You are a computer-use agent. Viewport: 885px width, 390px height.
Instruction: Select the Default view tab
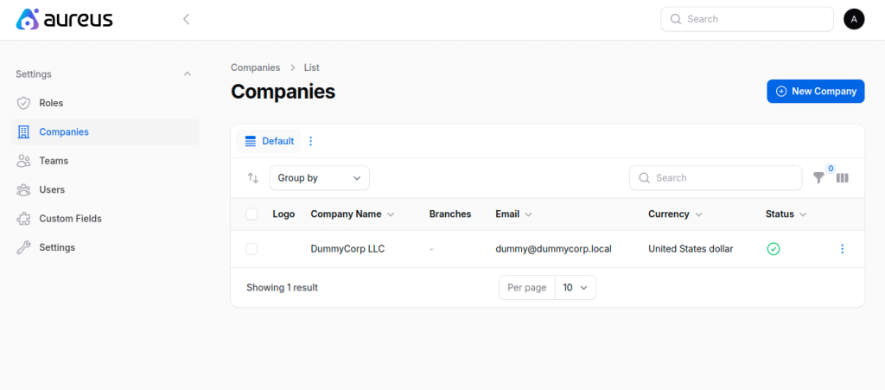[x=270, y=141]
